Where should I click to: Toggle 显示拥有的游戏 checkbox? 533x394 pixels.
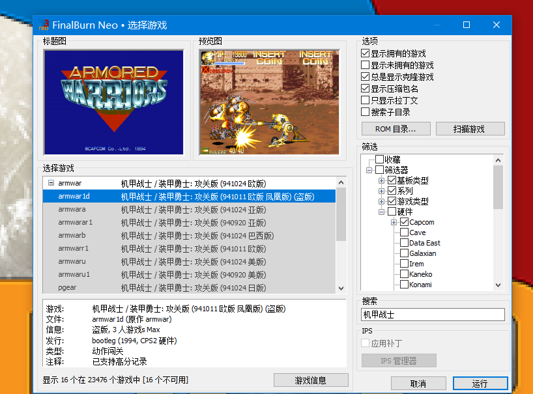[365, 53]
